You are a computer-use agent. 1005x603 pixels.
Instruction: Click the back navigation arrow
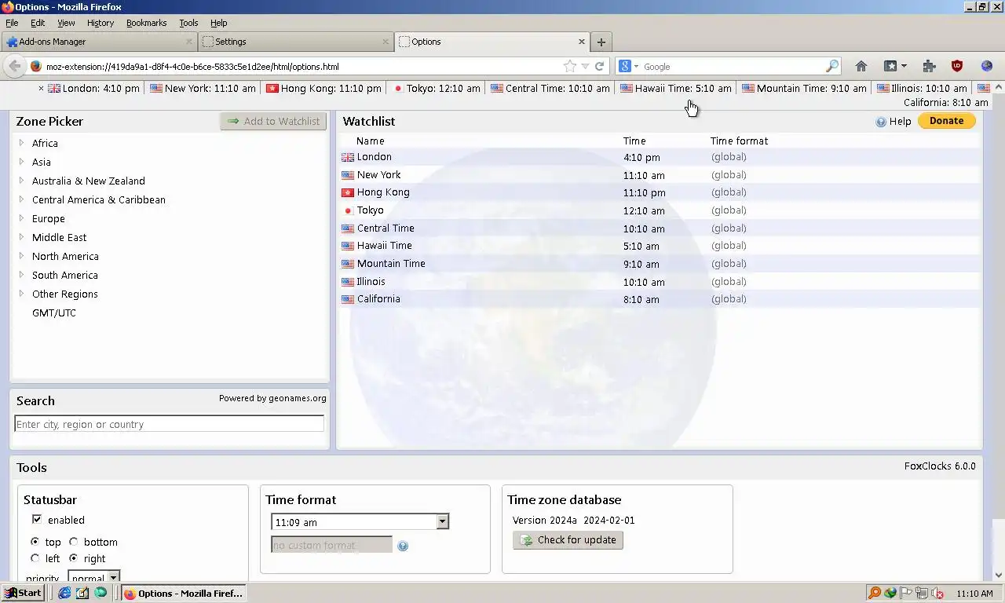coord(14,67)
